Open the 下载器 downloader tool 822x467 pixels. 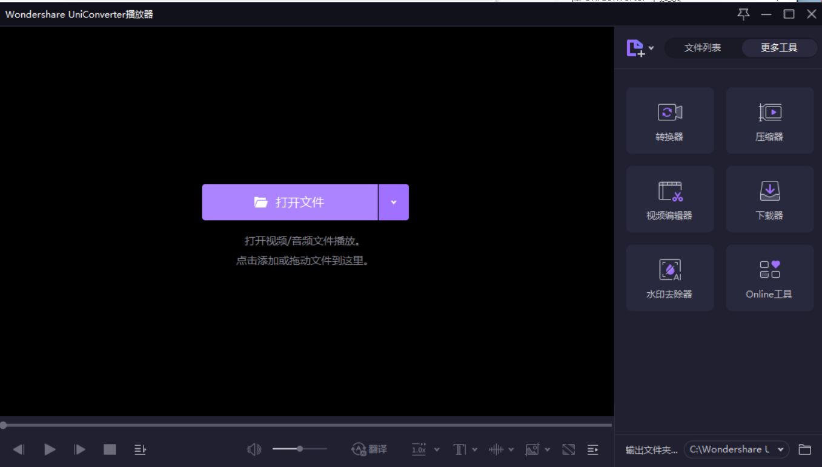click(x=770, y=199)
